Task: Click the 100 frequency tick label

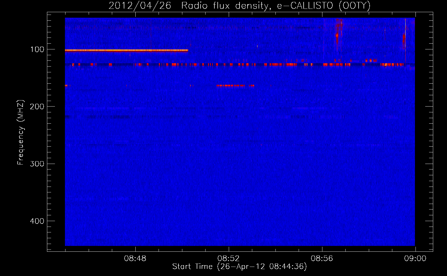Action: tap(37, 49)
